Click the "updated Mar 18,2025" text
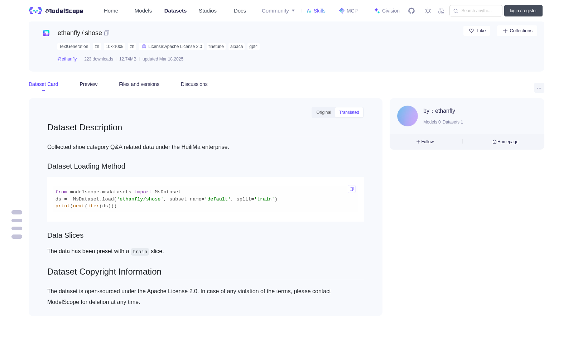 tap(163, 59)
